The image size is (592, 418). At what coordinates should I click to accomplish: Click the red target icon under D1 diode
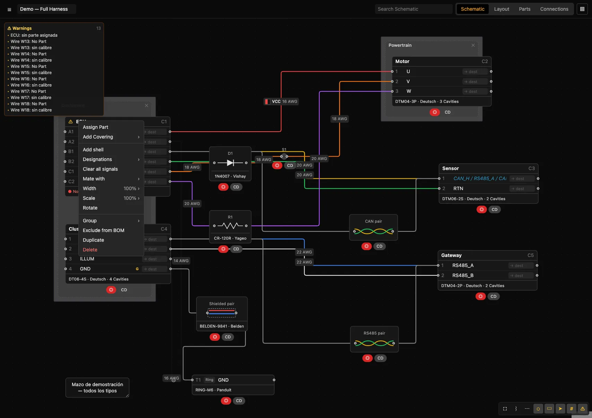223,187
